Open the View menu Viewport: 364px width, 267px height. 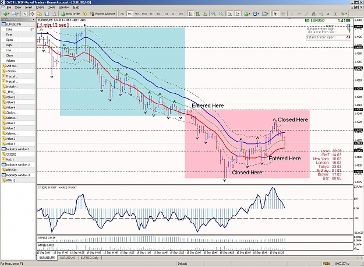click(18, 8)
